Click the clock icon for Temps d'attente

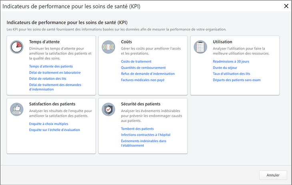coord(16,47)
